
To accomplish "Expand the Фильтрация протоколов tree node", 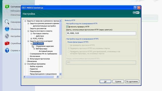I will point(28,59).
